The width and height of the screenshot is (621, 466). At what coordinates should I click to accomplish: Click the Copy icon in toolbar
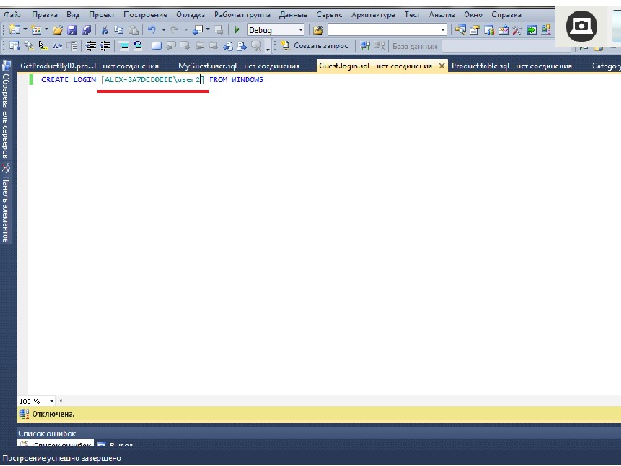pyautogui.click(x=119, y=29)
